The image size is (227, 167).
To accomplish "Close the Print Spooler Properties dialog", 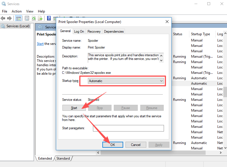I will click(167, 22).
